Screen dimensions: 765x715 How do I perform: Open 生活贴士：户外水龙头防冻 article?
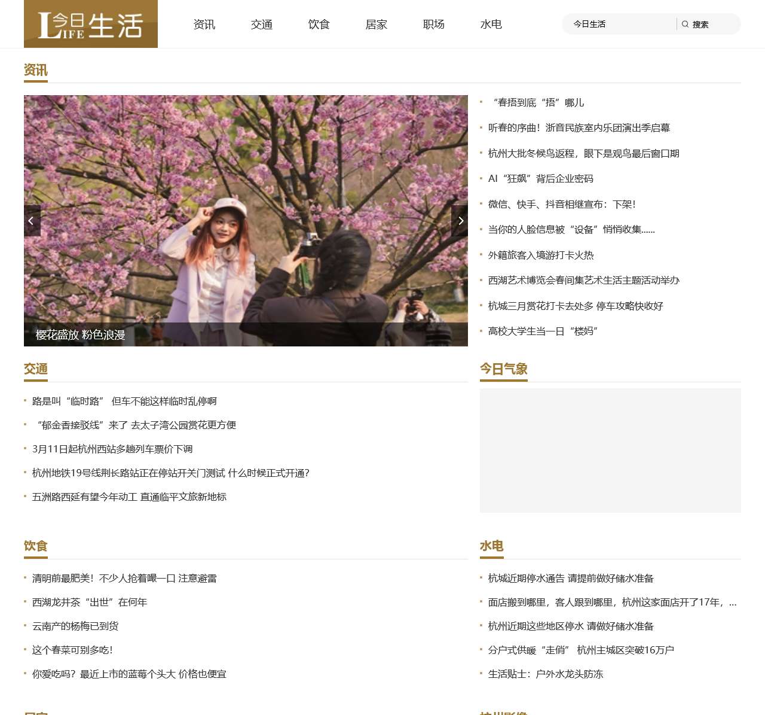click(x=546, y=674)
